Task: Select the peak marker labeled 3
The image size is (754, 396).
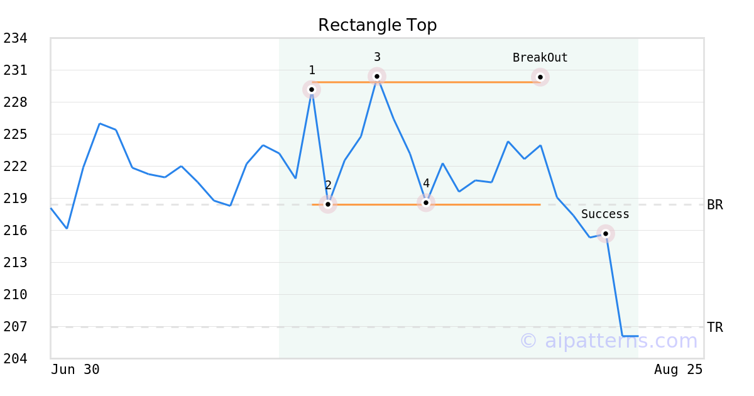Action: (x=377, y=77)
